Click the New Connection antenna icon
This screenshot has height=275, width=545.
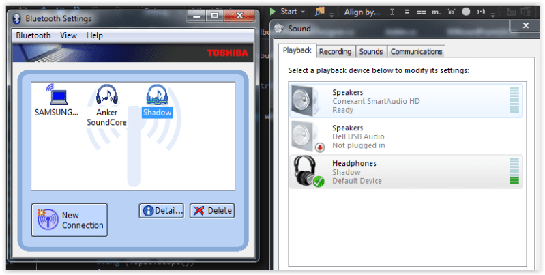[x=48, y=219]
